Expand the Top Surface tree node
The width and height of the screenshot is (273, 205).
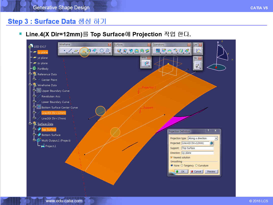point(34,129)
